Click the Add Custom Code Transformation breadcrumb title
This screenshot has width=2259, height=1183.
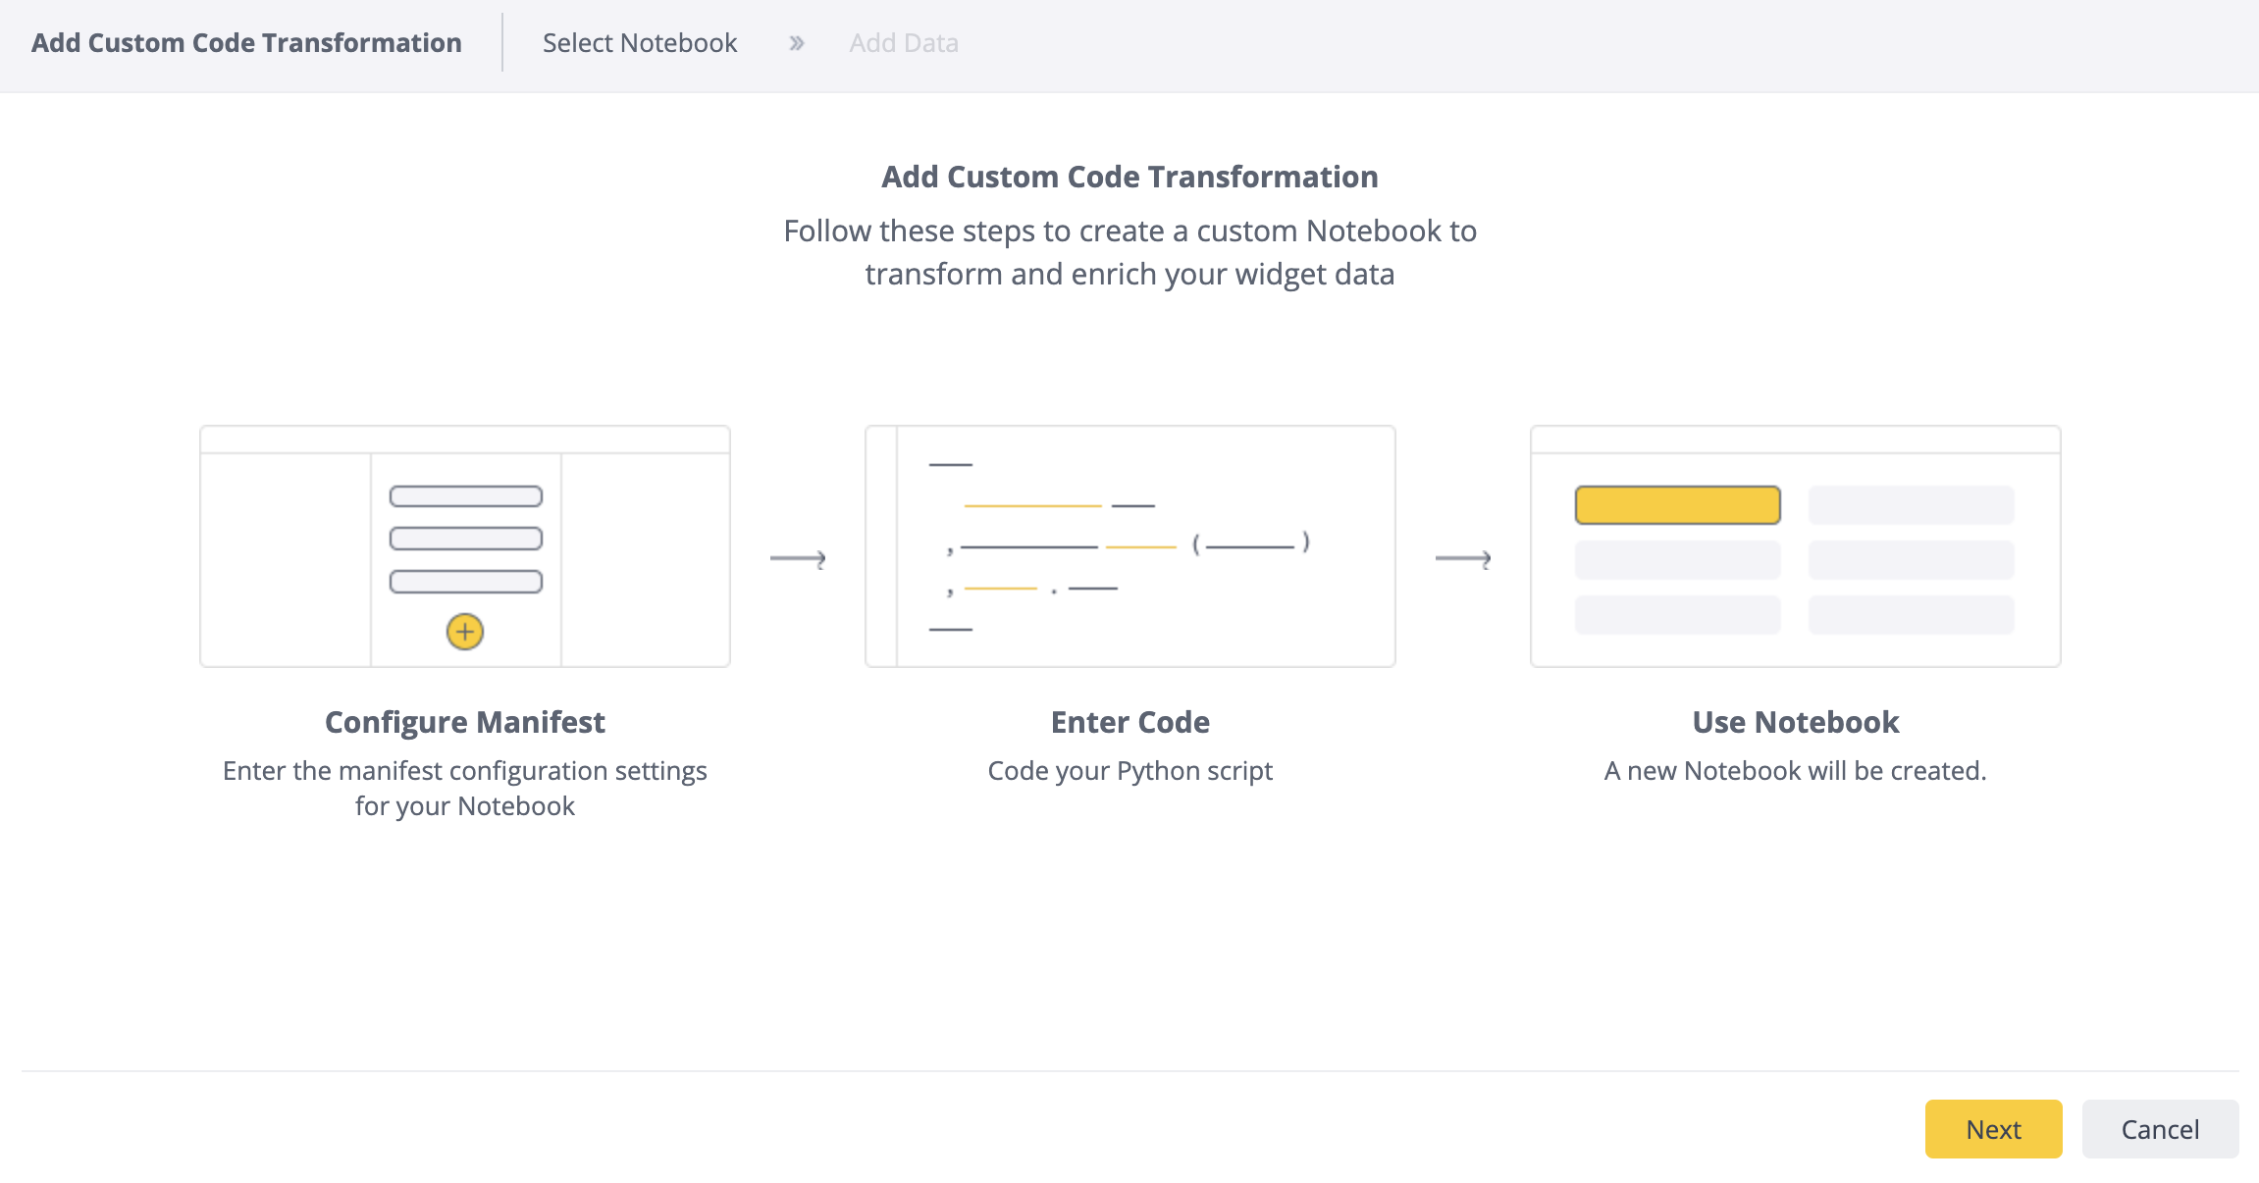247,42
